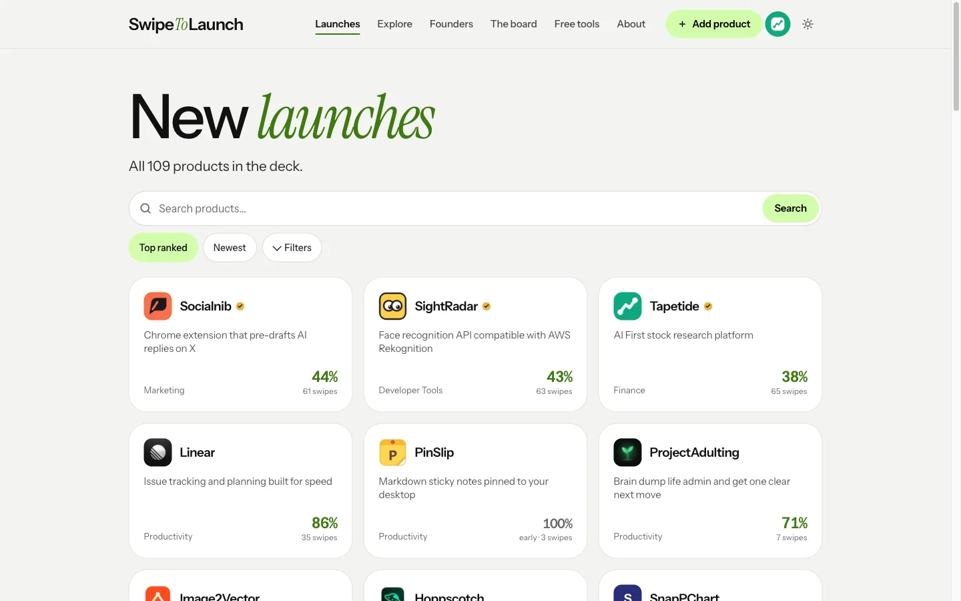Open the SightRadar product title
The image size is (961, 601).
tap(446, 307)
